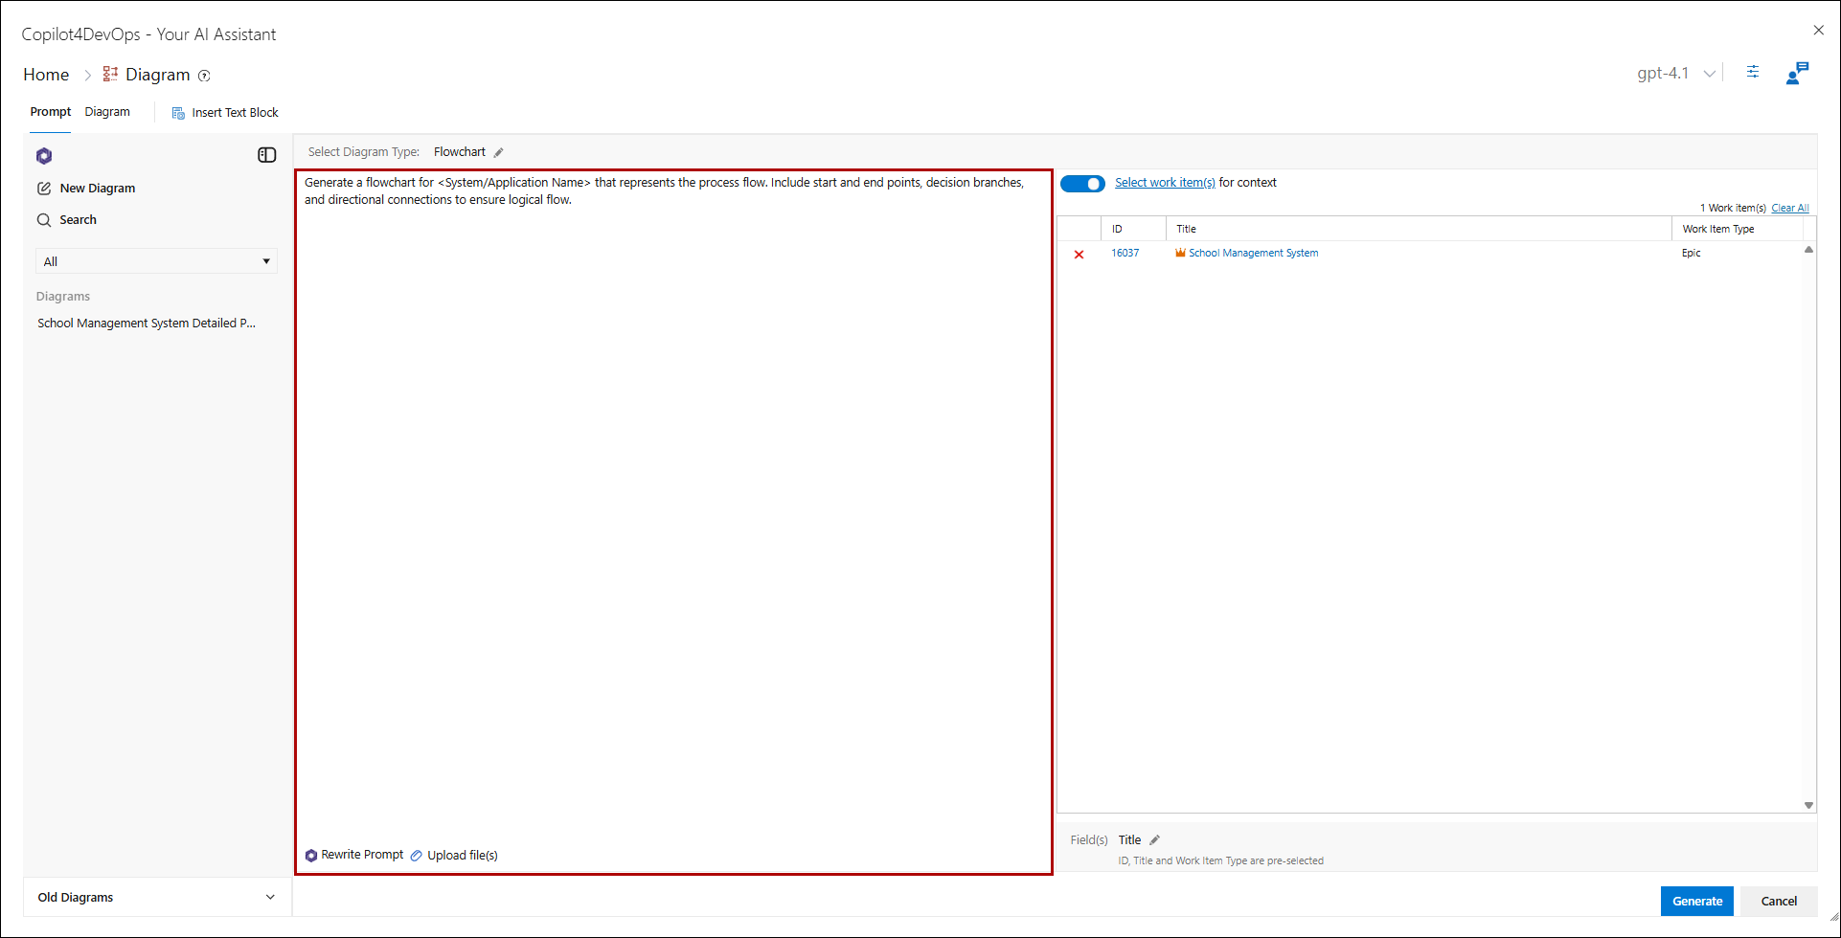Open the user feedback chat icon
Image resolution: width=1841 pixels, height=938 pixels.
click(1797, 74)
